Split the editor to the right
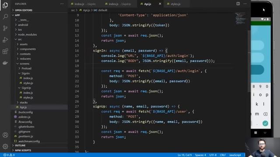Viewport: 280px width, 157px height. point(238,4)
